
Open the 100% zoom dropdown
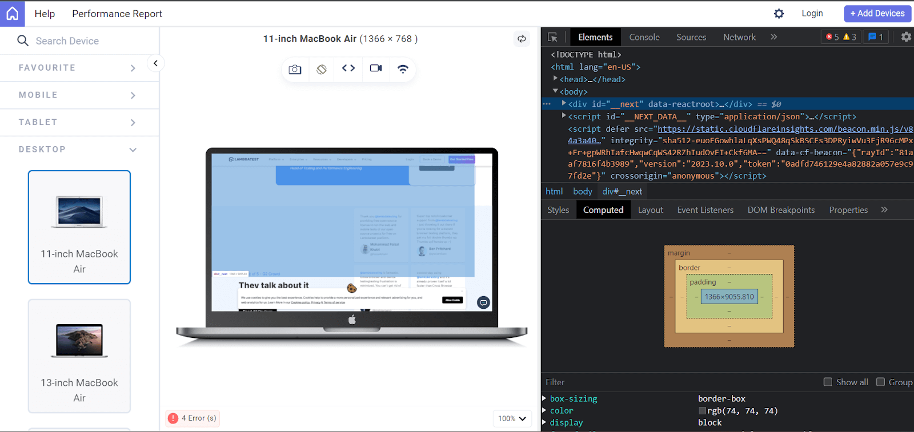tap(512, 418)
